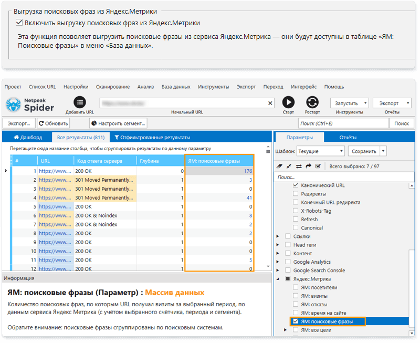Enable the Refresh parameter checkbox
This screenshot has height=343, width=420.
[x=296, y=219]
